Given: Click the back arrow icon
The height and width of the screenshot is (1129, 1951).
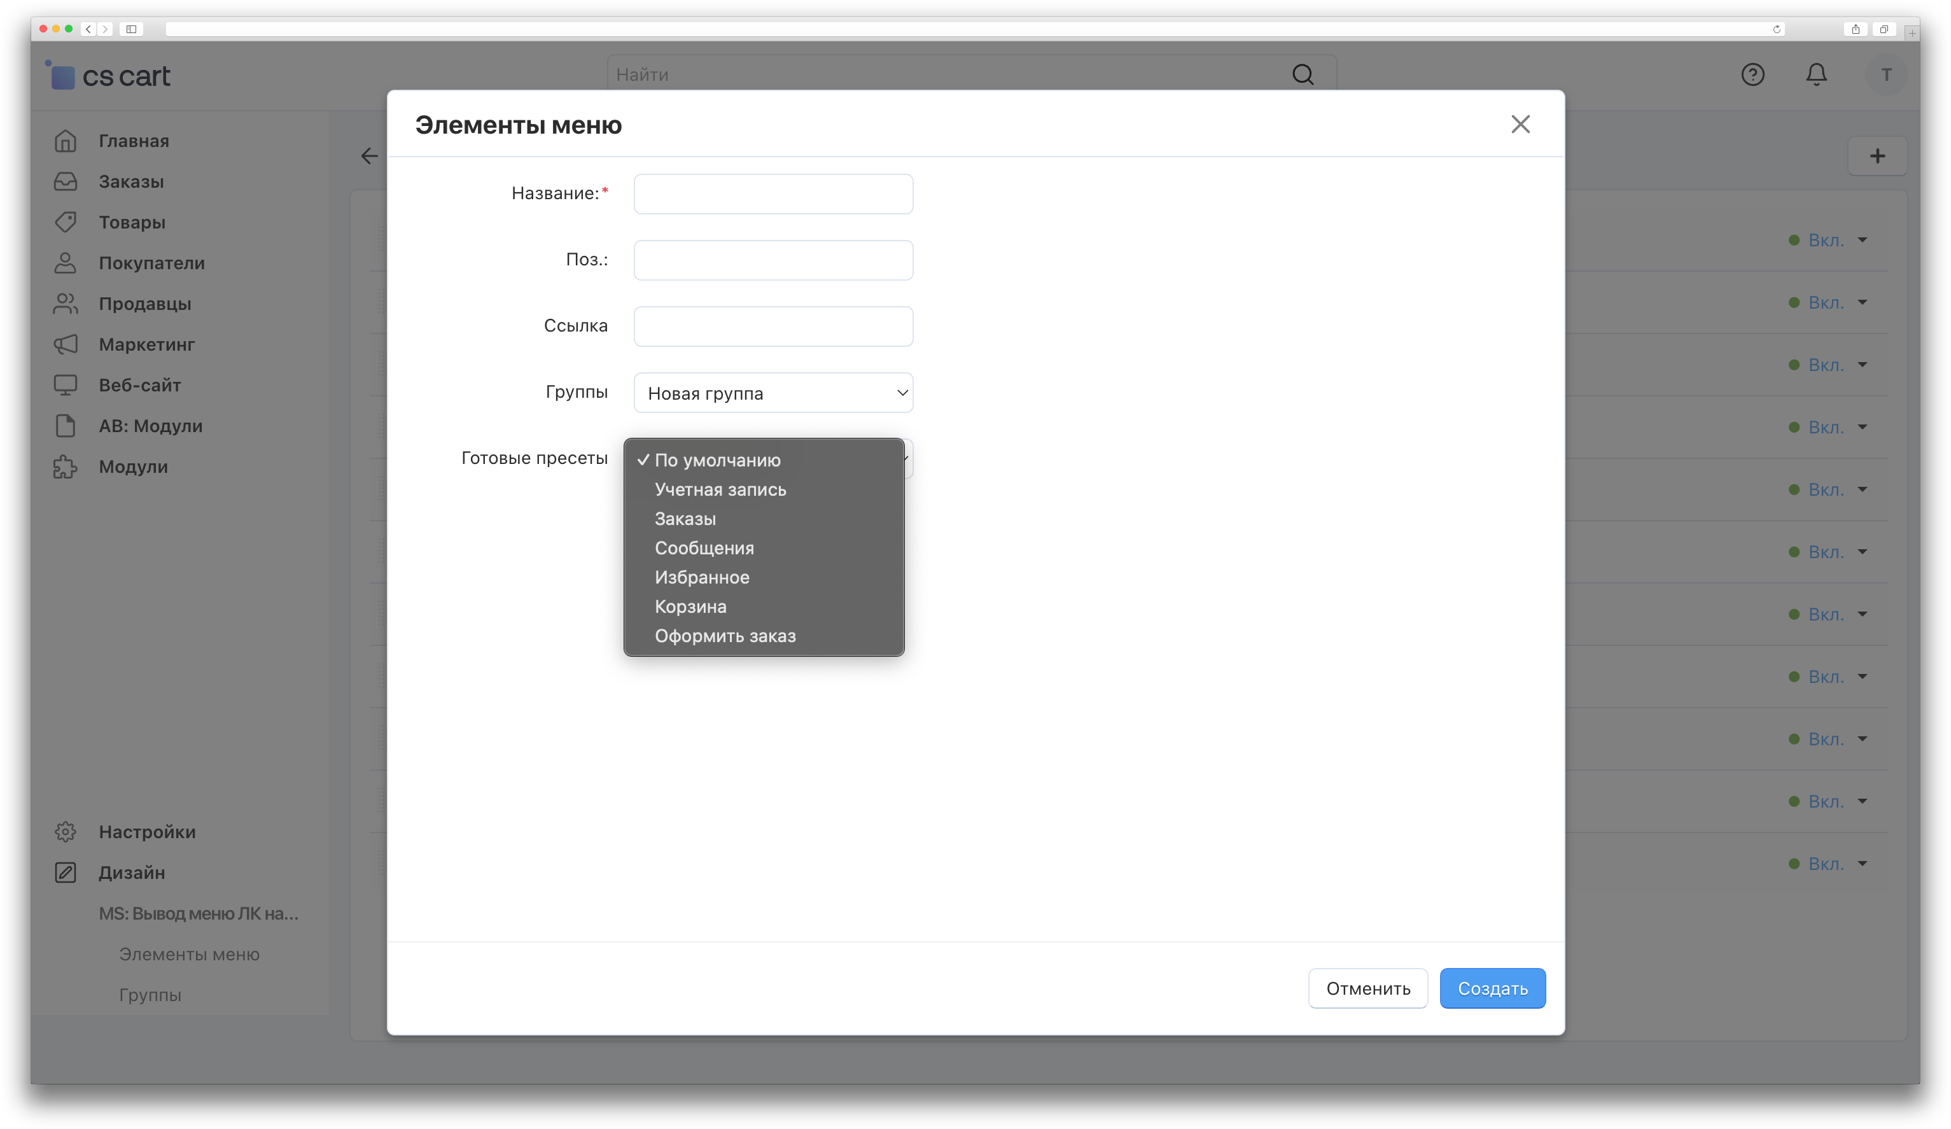Looking at the screenshot, I should pyautogui.click(x=369, y=157).
